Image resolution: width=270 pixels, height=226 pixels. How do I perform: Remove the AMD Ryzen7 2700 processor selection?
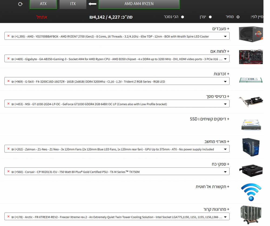[x=8, y=36]
